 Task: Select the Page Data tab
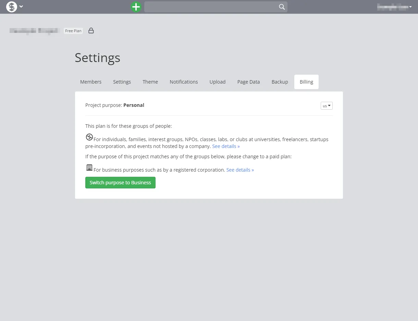pyautogui.click(x=248, y=82)
